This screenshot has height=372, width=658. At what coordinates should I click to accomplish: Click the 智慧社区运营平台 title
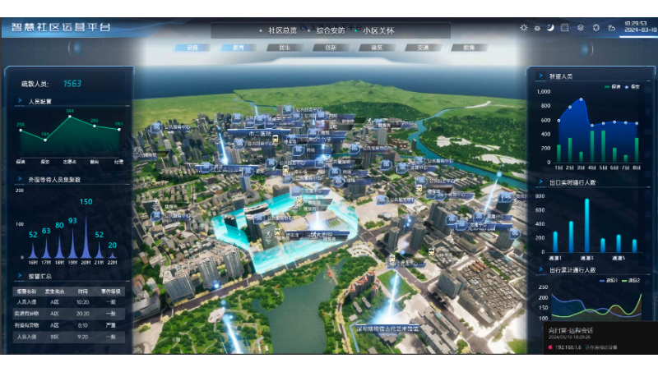61,27
